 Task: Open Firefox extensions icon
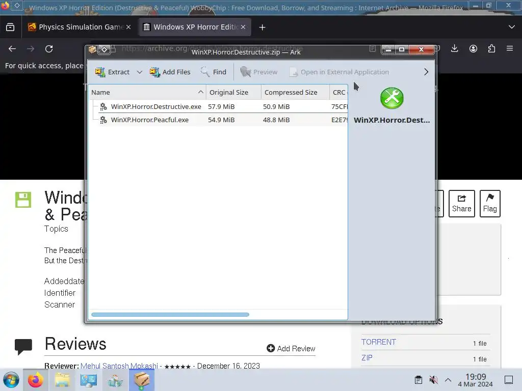tap(491, 49)
